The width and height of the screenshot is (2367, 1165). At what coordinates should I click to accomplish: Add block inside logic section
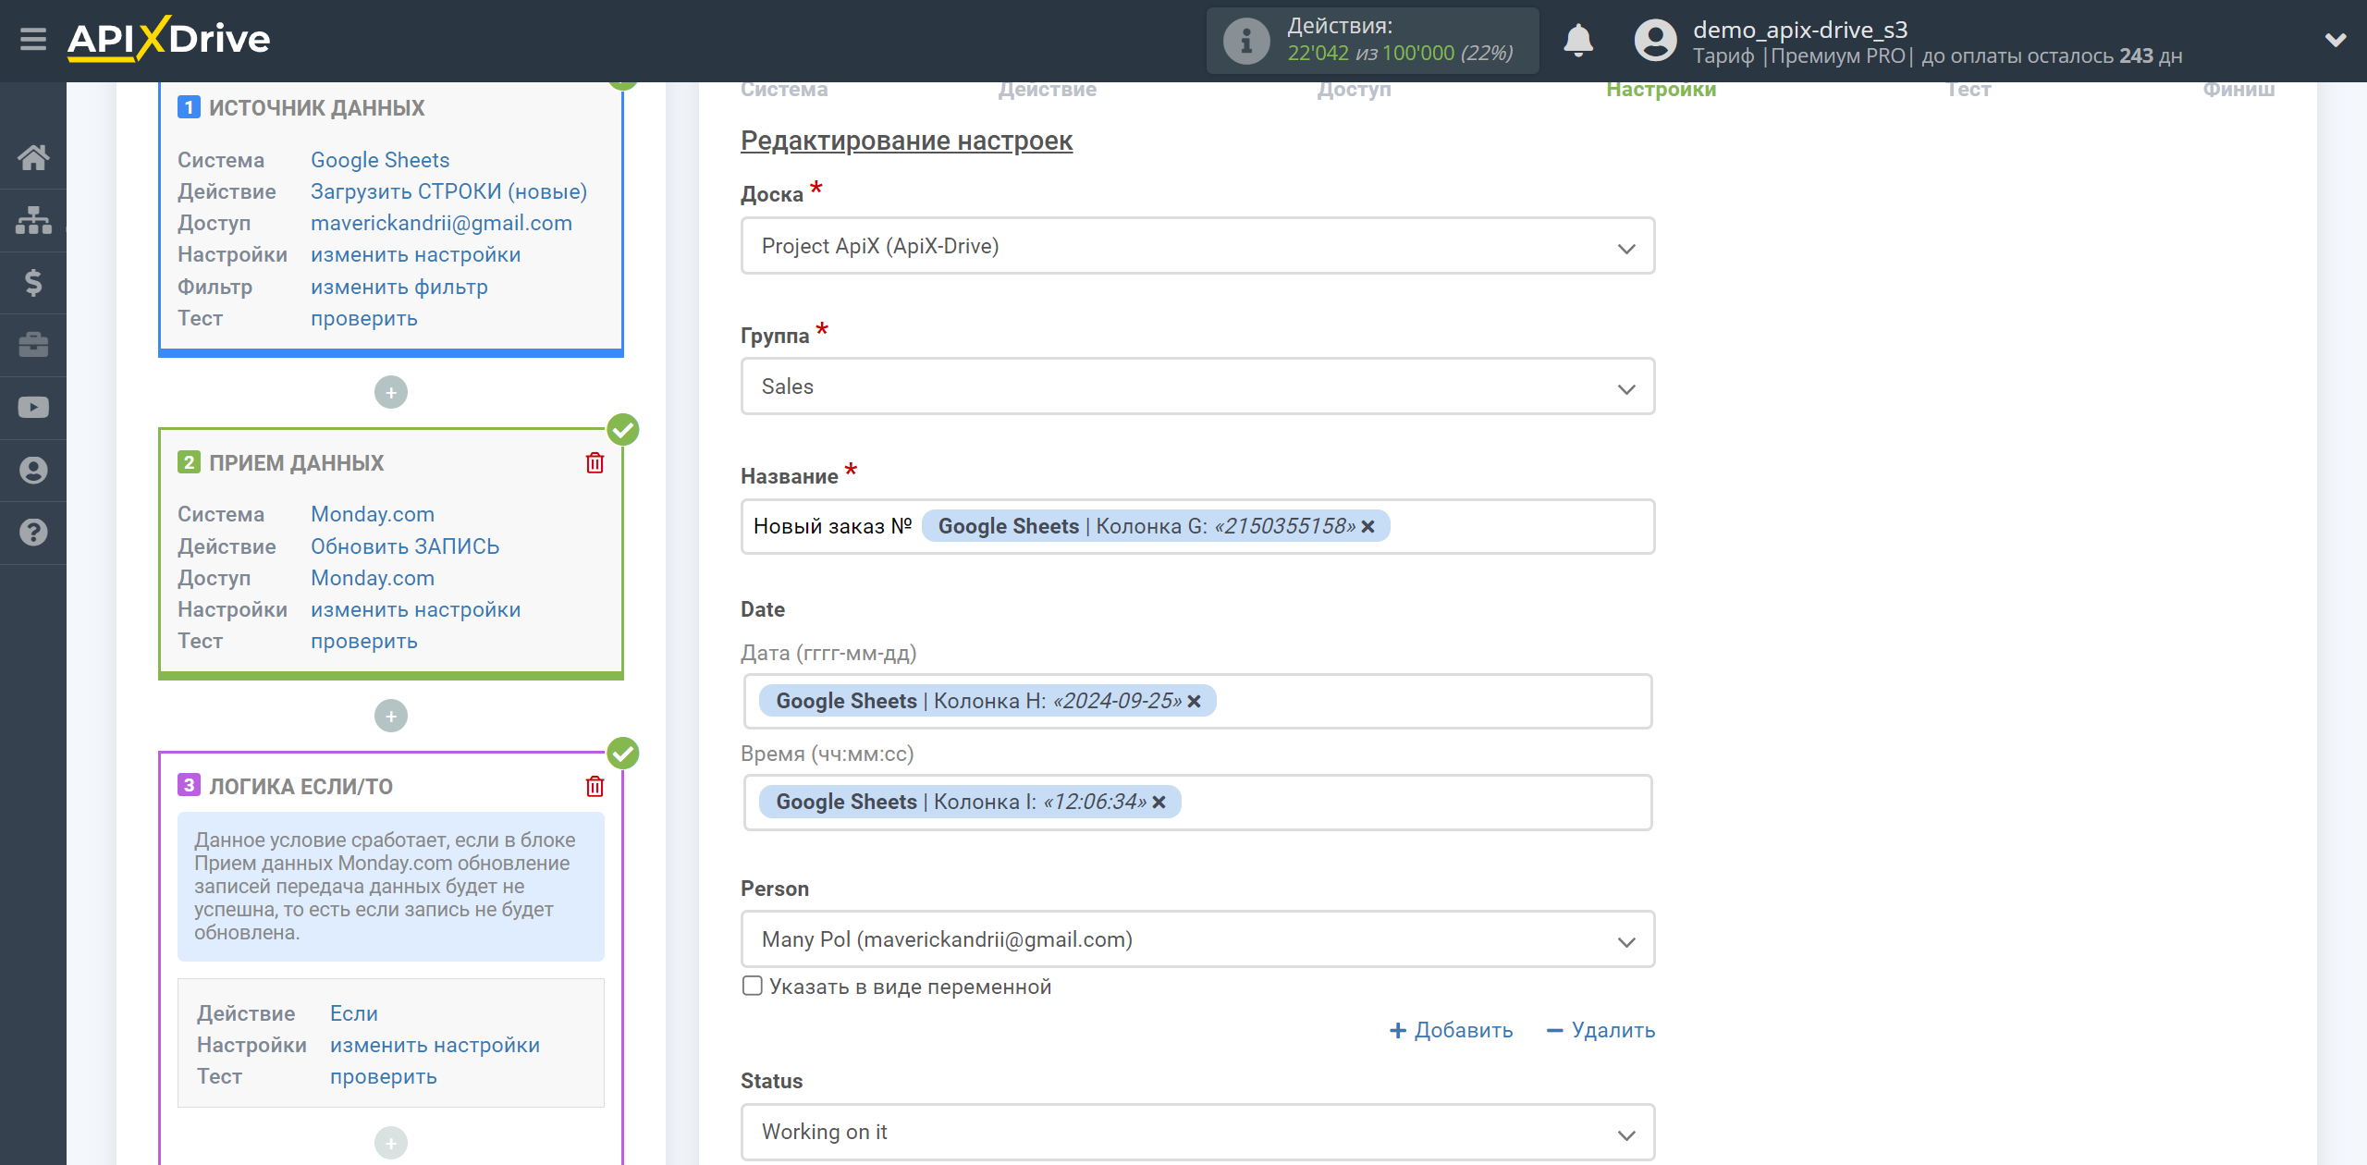point(391,1144)
